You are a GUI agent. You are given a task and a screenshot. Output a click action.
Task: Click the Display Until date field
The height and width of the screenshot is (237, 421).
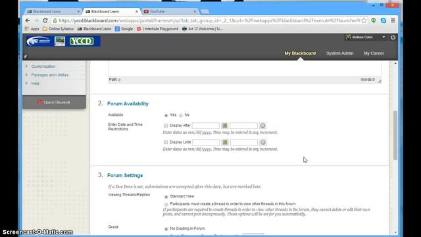coord(206,142)
